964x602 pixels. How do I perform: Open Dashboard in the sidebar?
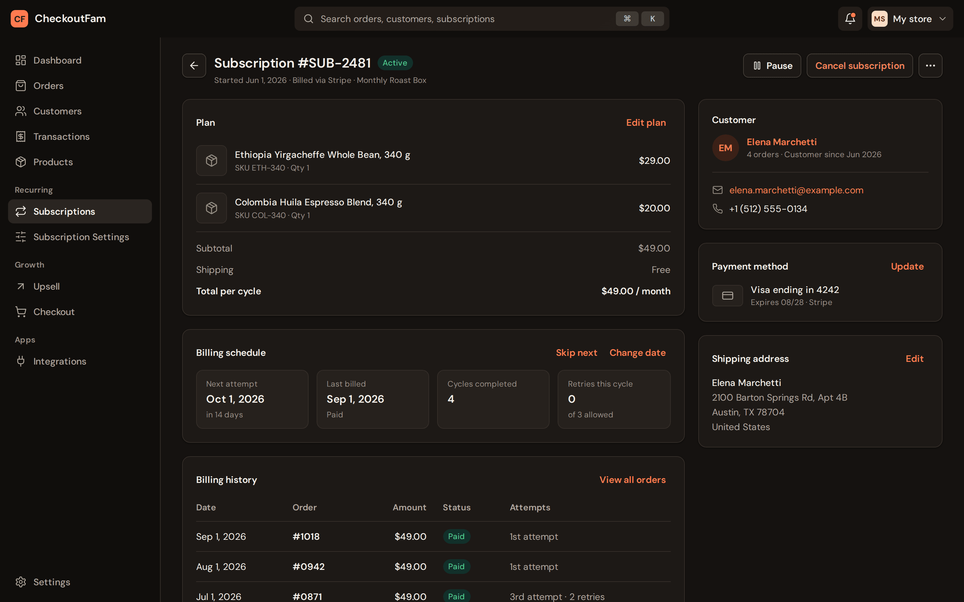80,60
